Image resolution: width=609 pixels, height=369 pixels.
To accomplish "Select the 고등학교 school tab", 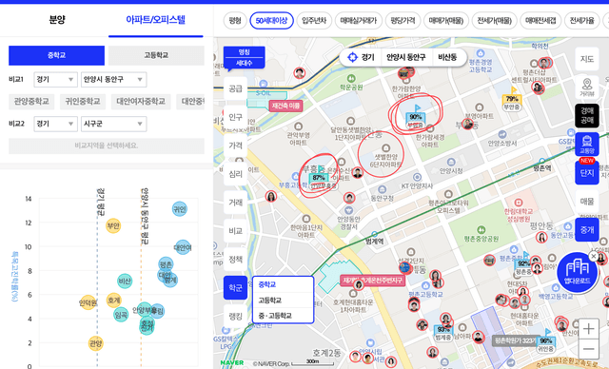I will 156,55.
